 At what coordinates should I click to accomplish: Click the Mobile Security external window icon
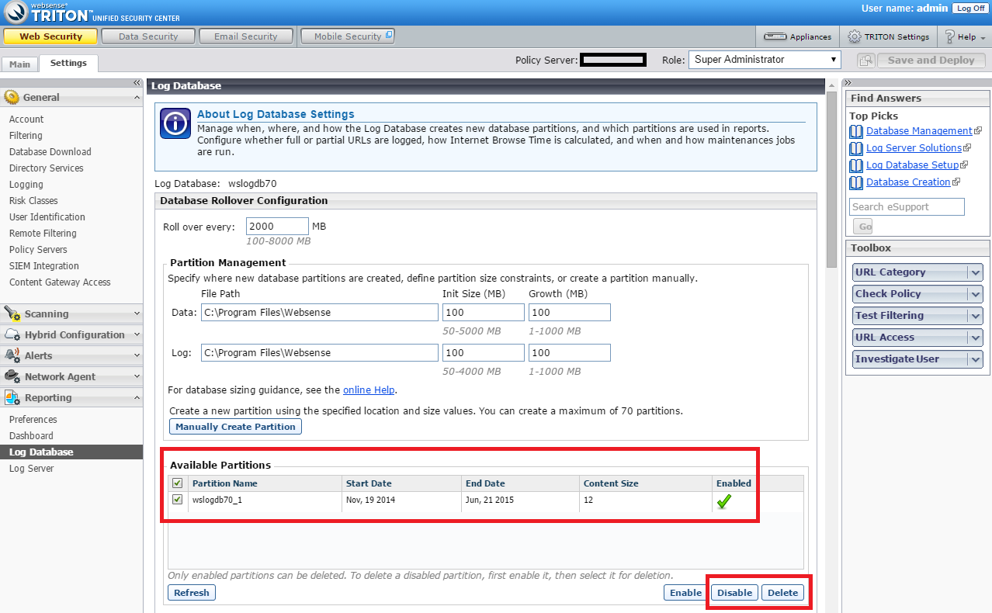coord(389,35)
